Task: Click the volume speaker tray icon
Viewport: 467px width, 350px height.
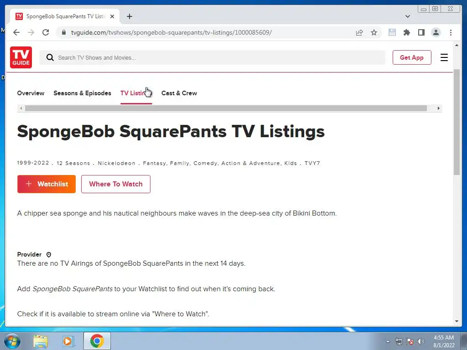Action: (x=421, y=341)
